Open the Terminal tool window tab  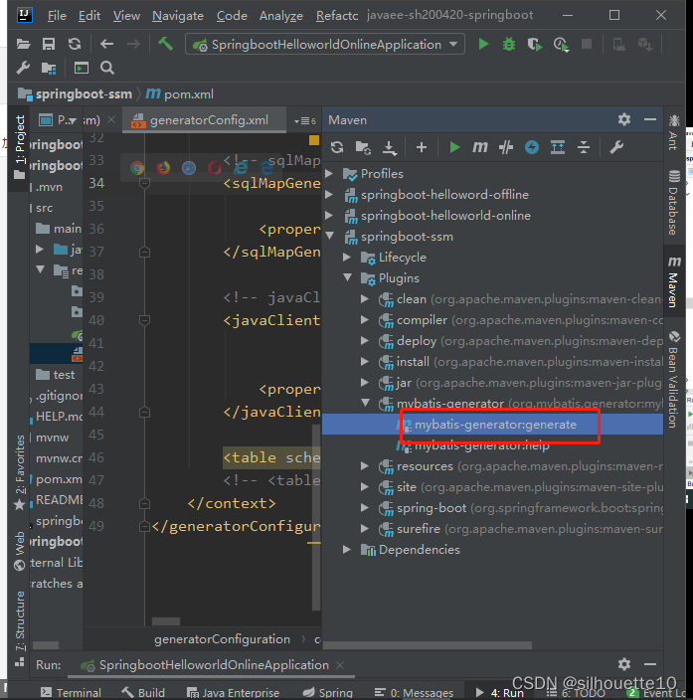[x=71, y=692]
